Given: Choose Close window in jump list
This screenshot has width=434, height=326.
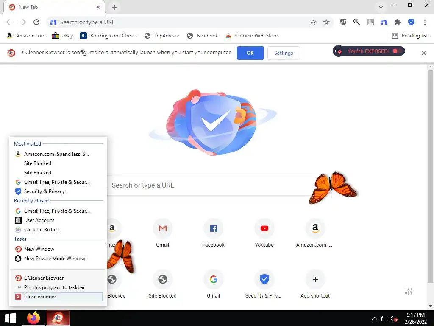Looking at the screenshot, I should pos(58,297).
